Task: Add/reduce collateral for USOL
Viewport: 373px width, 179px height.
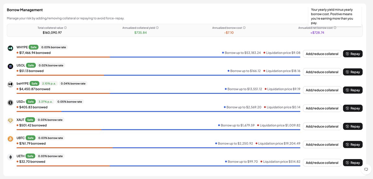Action: click(322, 72)
